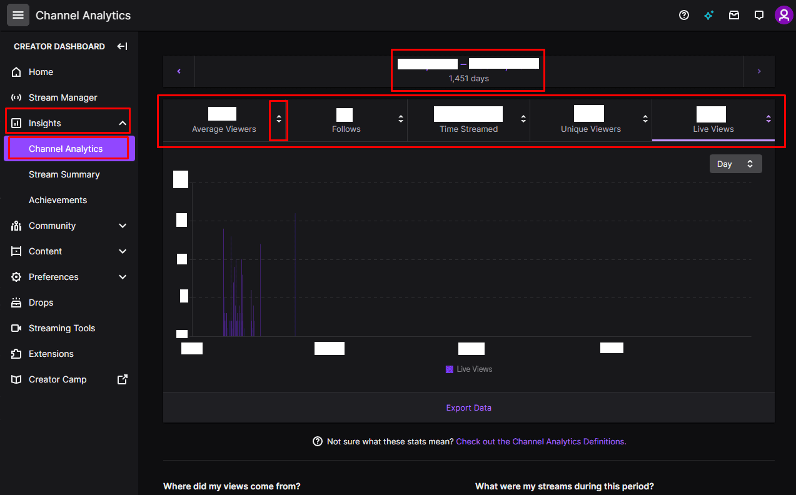Open the Day granularity dropdown
Screen dimensions: 796x495
tap(736, 164)
